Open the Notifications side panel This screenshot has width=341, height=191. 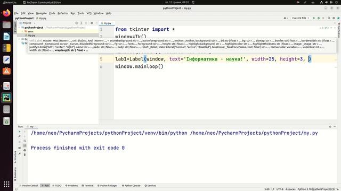coord(339,30)
